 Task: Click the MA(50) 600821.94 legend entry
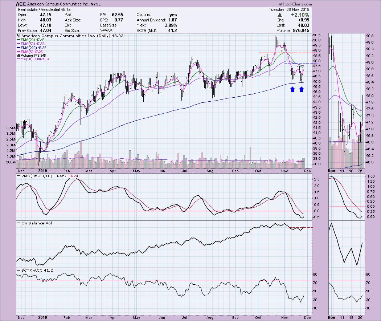click(33, 59)
